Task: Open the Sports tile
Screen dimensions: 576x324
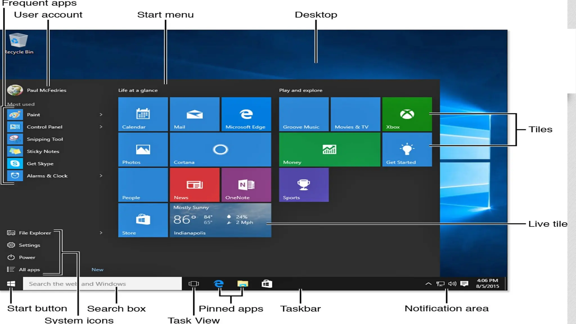Action: (x=304, y=185)
